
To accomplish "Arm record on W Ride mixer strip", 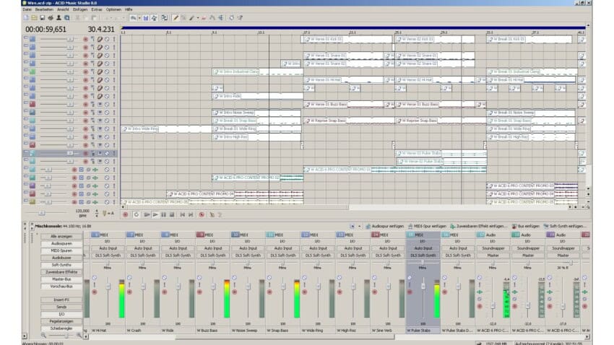I will coord(165,292).
